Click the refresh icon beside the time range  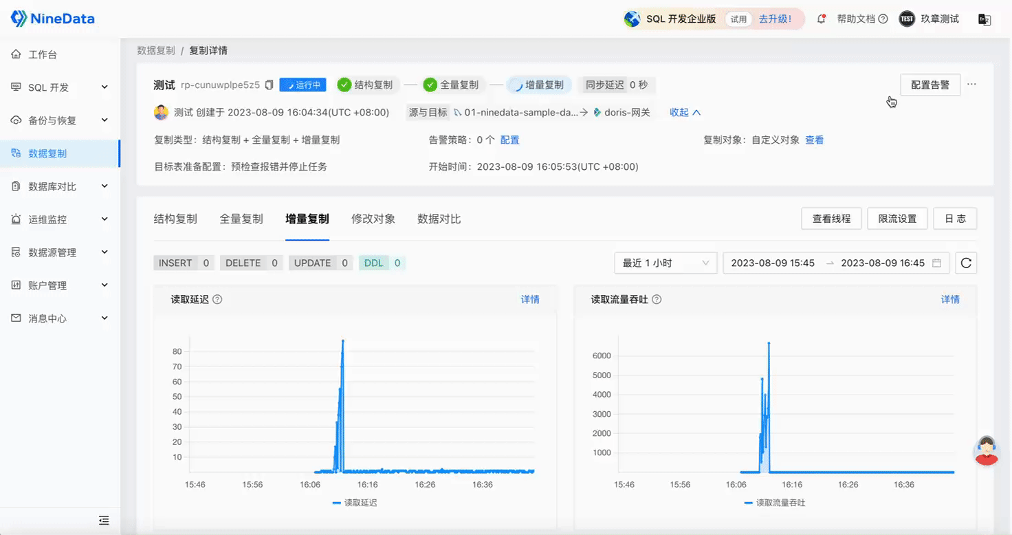966,263
